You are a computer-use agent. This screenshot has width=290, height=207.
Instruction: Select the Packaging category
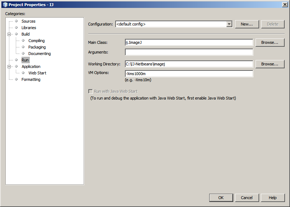click(37, 47)
